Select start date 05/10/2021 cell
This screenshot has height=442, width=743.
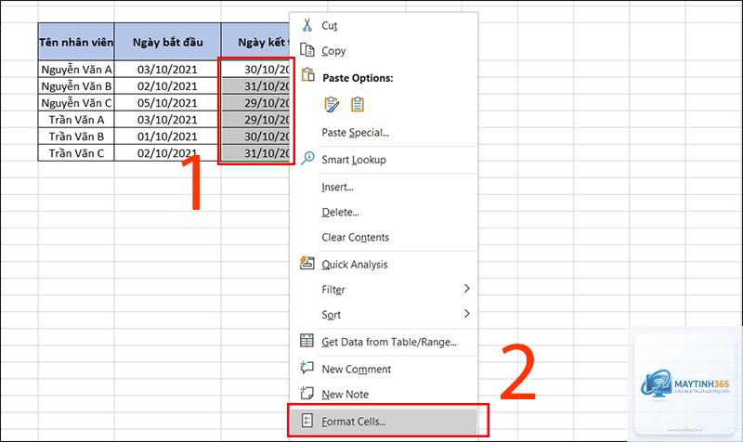pos(167,103)
